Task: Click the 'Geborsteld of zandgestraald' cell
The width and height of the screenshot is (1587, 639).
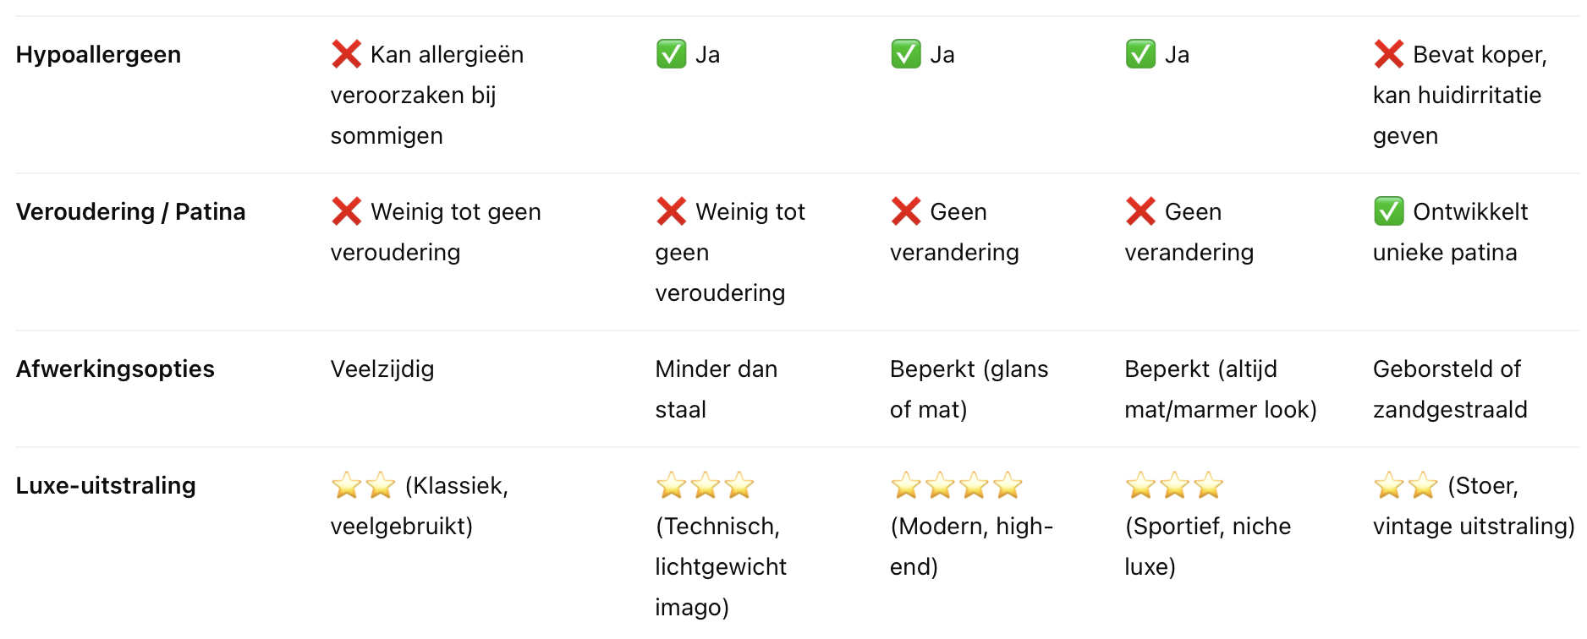Action: pyautogui.click(x=1450, y=389)
